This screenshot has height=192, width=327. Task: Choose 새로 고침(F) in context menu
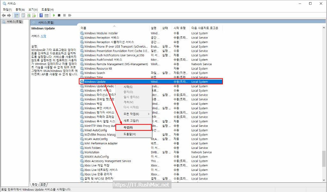pyautogui.click(x=133, y=121)
